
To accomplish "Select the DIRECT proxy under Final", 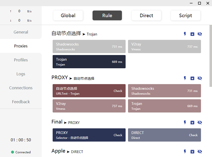I will (164, 135).
